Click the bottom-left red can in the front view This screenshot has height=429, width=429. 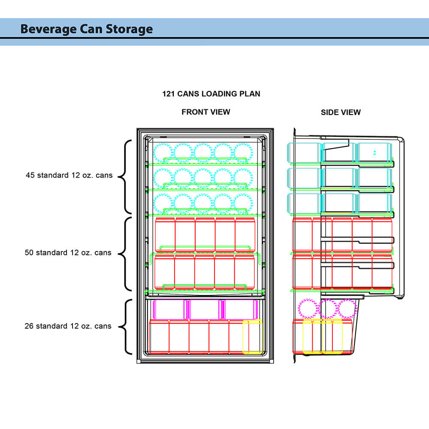(x=159, y=337)
